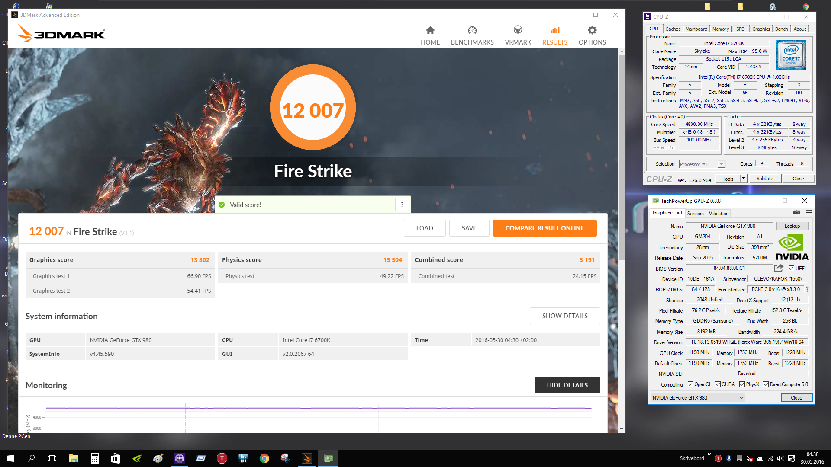Click SHOW DETAILS for System information
This screenshot has width=831, height=467.
tap(565, 316)
